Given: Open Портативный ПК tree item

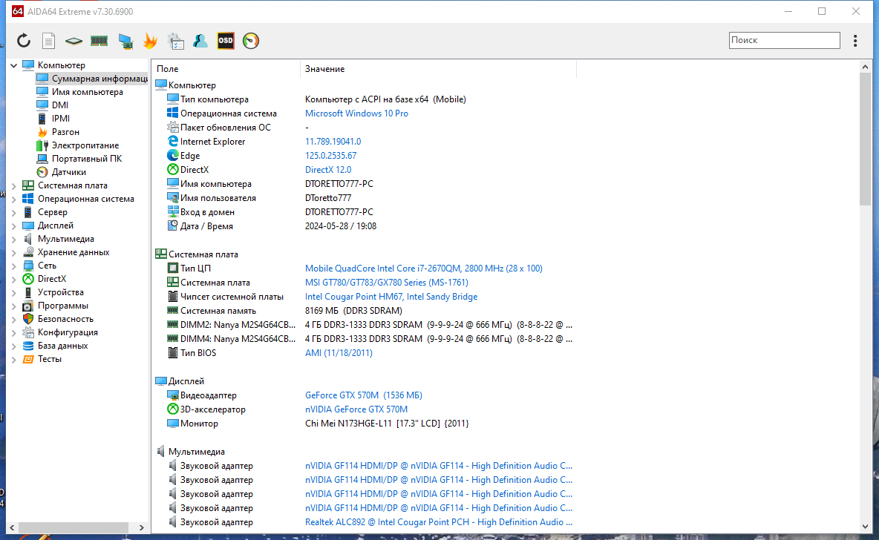Looking at the screenshot, I should coord(87,159).
